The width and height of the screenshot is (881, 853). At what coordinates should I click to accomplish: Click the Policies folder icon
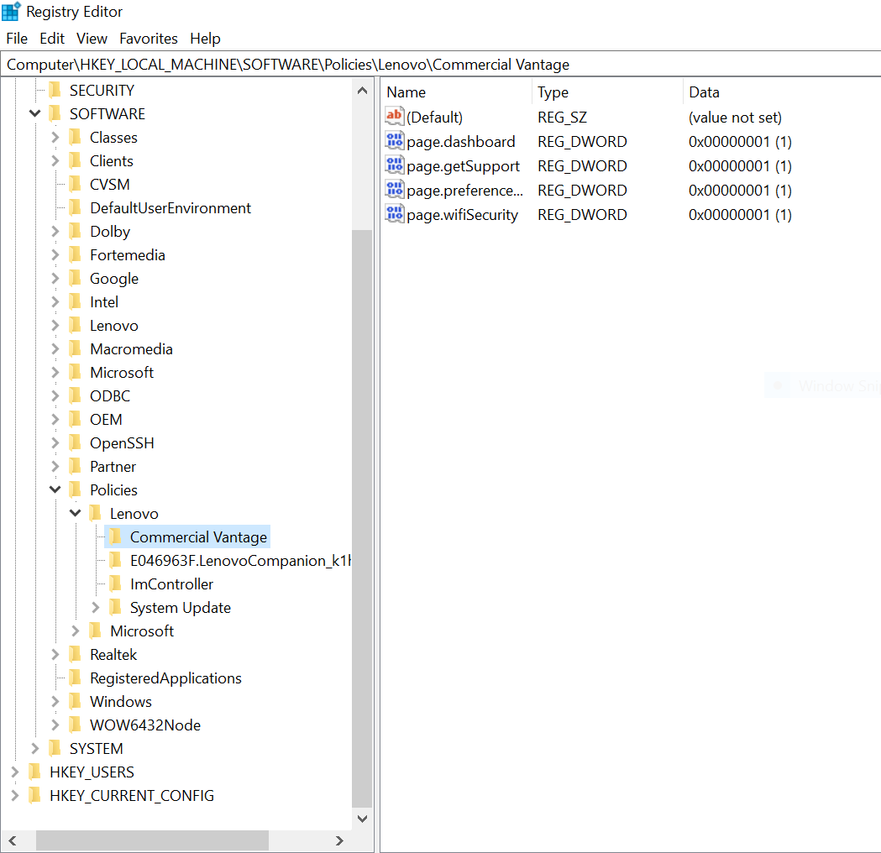point(76,489)
